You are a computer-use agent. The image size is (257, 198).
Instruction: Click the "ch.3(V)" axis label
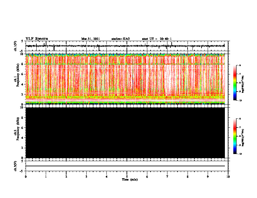pyautogui.click(x=16, y=166)
